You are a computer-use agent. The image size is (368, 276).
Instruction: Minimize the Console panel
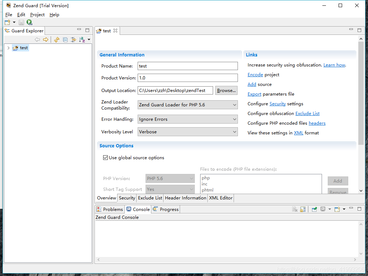click(x=351, y=208)
